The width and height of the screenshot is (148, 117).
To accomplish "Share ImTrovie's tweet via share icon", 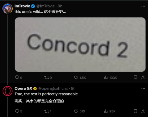I will [x=143, y=77].
